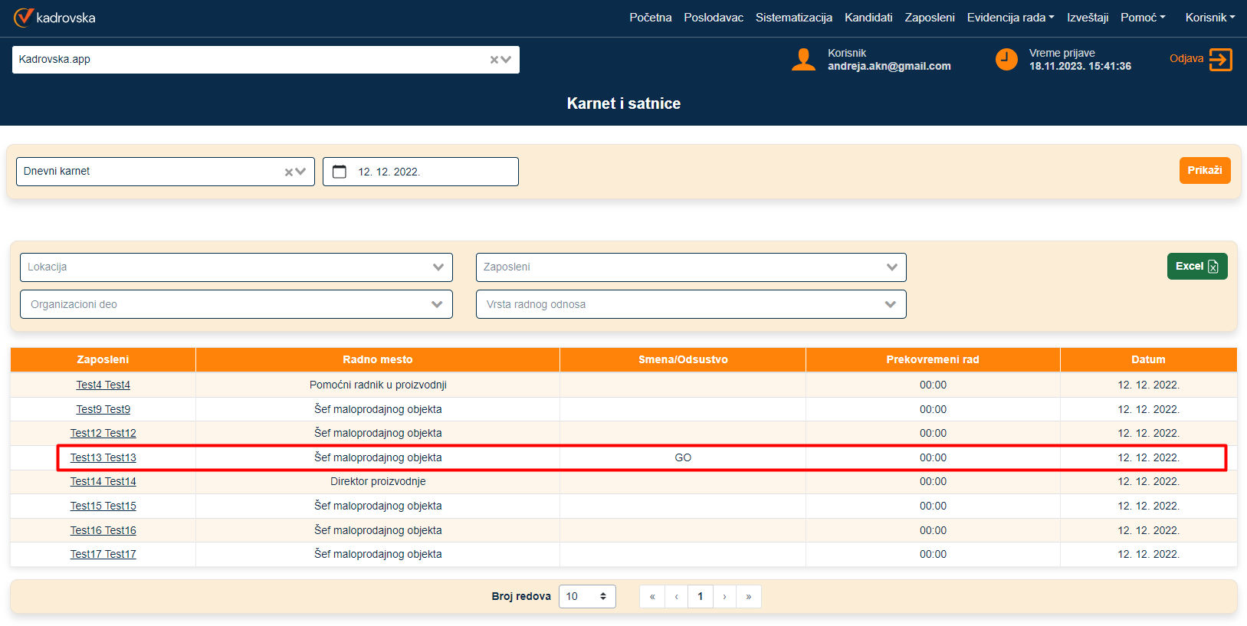Export the table with Excel button
Image resolution: width=1247 pixels, height=626 pixels.
click(1196, 267)
